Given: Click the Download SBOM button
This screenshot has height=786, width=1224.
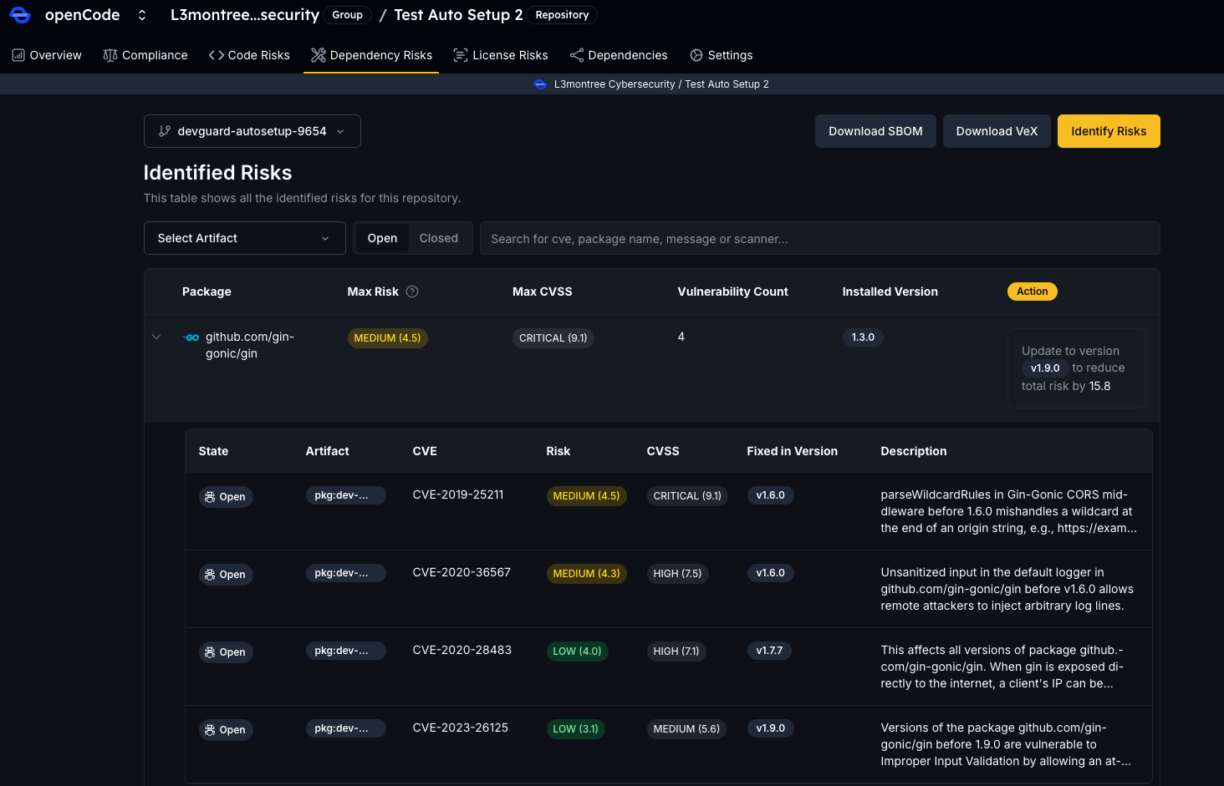Looking at the screenshot, I should coord(875,131).
